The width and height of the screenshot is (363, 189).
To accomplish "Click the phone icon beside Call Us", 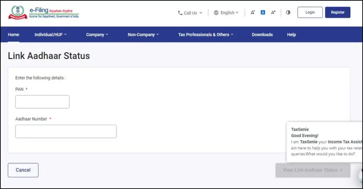I will pos(180,13).
